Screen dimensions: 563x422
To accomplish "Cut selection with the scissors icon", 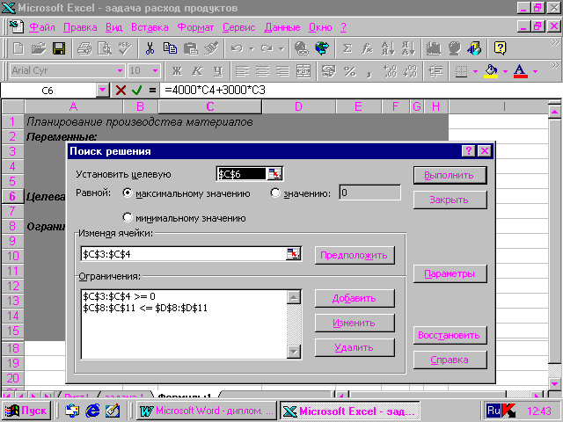I will click(x=150, y=48).
